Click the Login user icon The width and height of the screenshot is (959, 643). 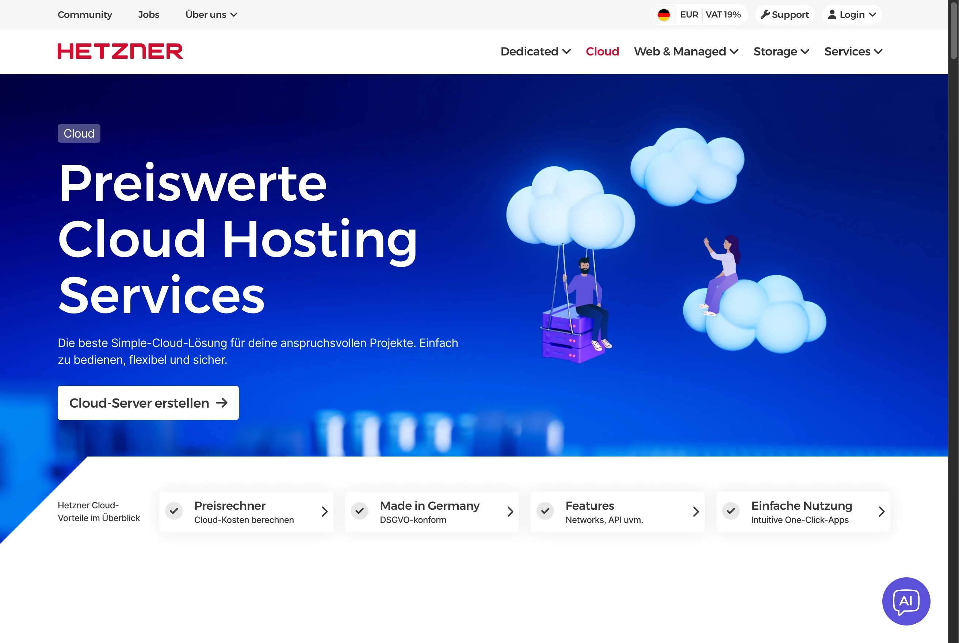pos(832,15)
